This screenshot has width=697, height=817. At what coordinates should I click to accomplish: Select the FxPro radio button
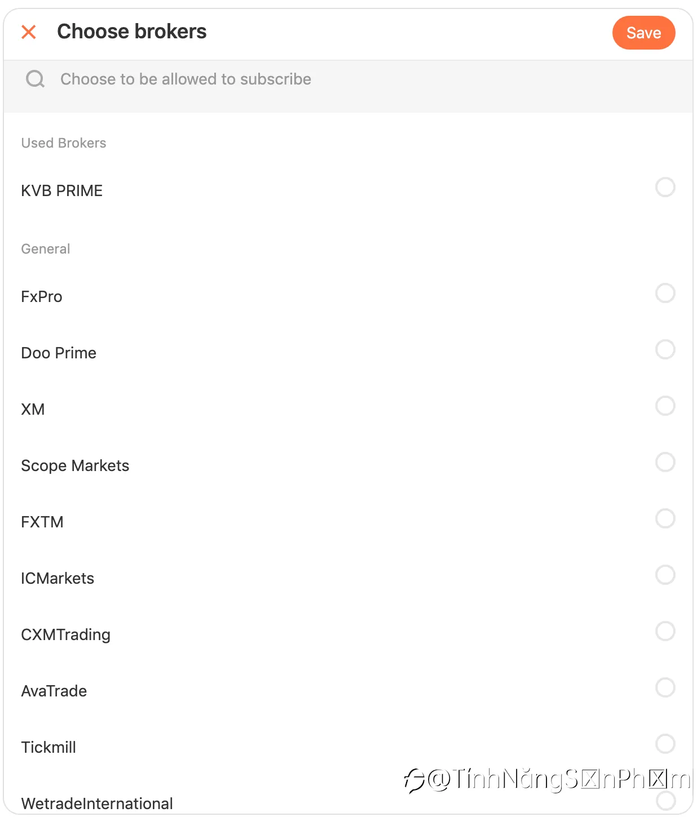(665, 293)
